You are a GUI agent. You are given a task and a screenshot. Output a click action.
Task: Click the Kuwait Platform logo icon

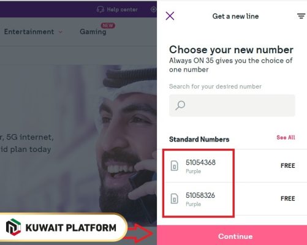pos(13,227)
